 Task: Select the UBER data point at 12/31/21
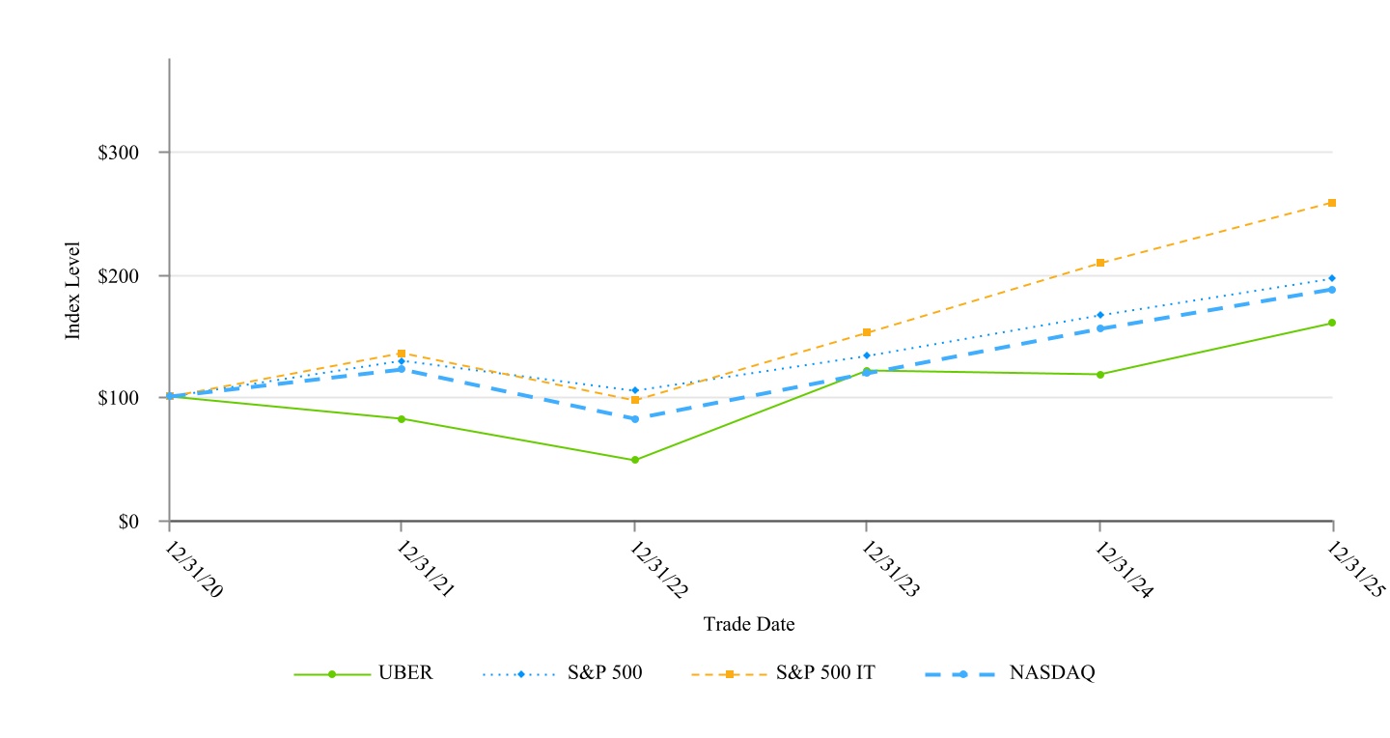point(402,418)
